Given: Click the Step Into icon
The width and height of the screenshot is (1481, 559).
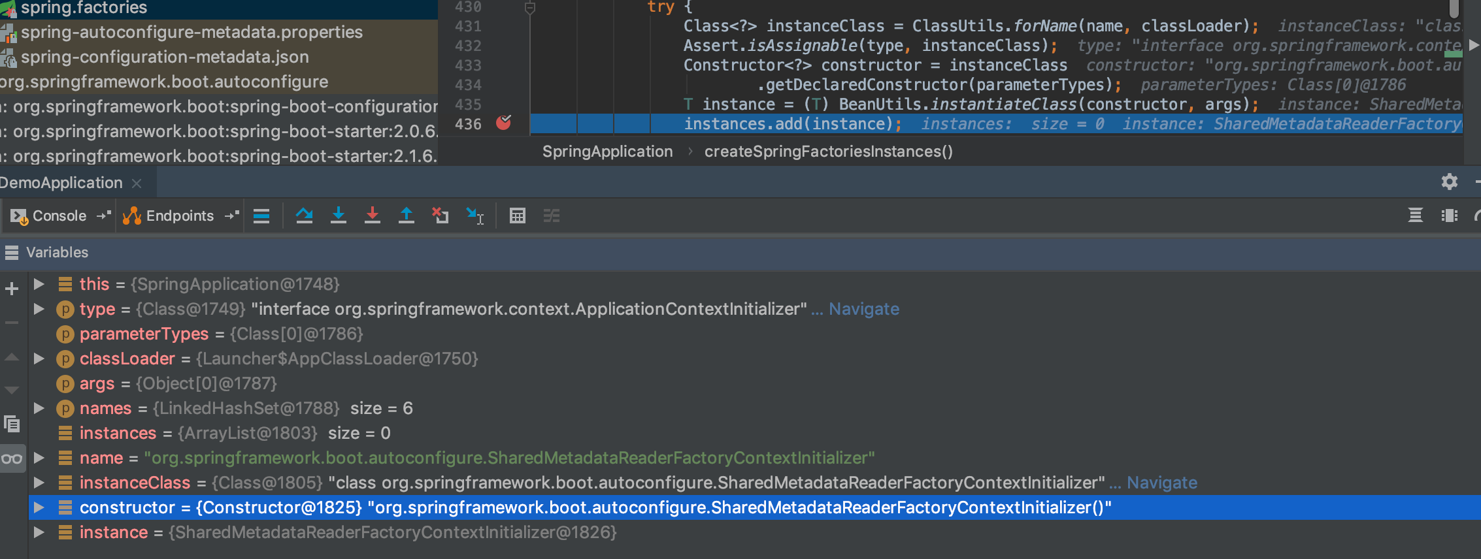Looking at the screenshot, I should [x=338, y=216].
